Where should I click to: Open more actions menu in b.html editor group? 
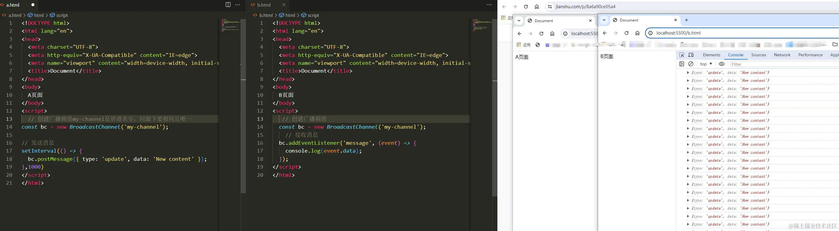click(x=489, y=5)
